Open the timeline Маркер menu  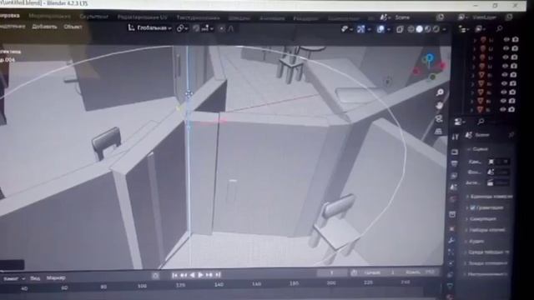pyautogui.click(x=56, y=277)
